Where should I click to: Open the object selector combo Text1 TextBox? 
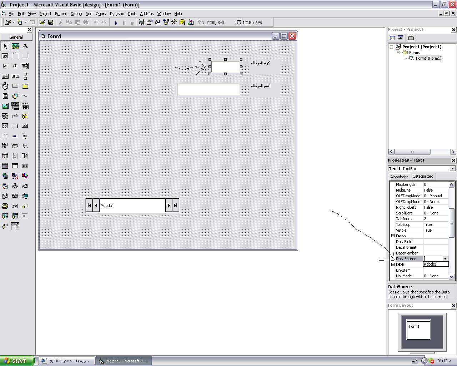[422, 169]
